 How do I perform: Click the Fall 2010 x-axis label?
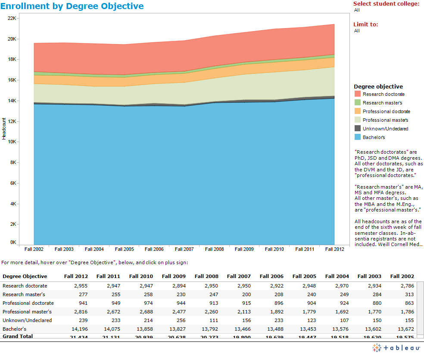pyautogui.click(x=274, y=249)
